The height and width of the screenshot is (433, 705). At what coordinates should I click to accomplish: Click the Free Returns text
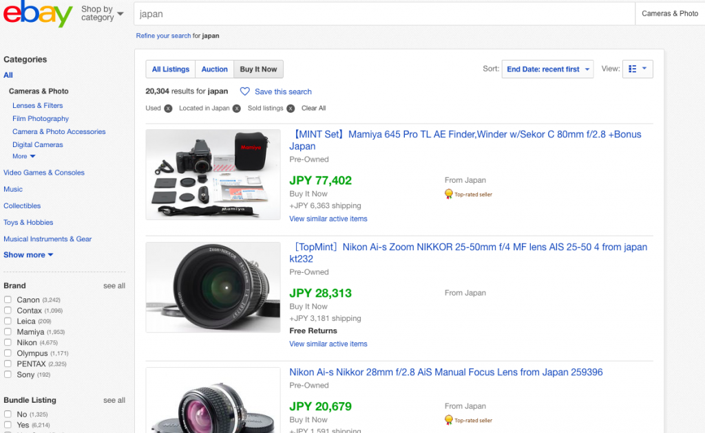point(313,331)
